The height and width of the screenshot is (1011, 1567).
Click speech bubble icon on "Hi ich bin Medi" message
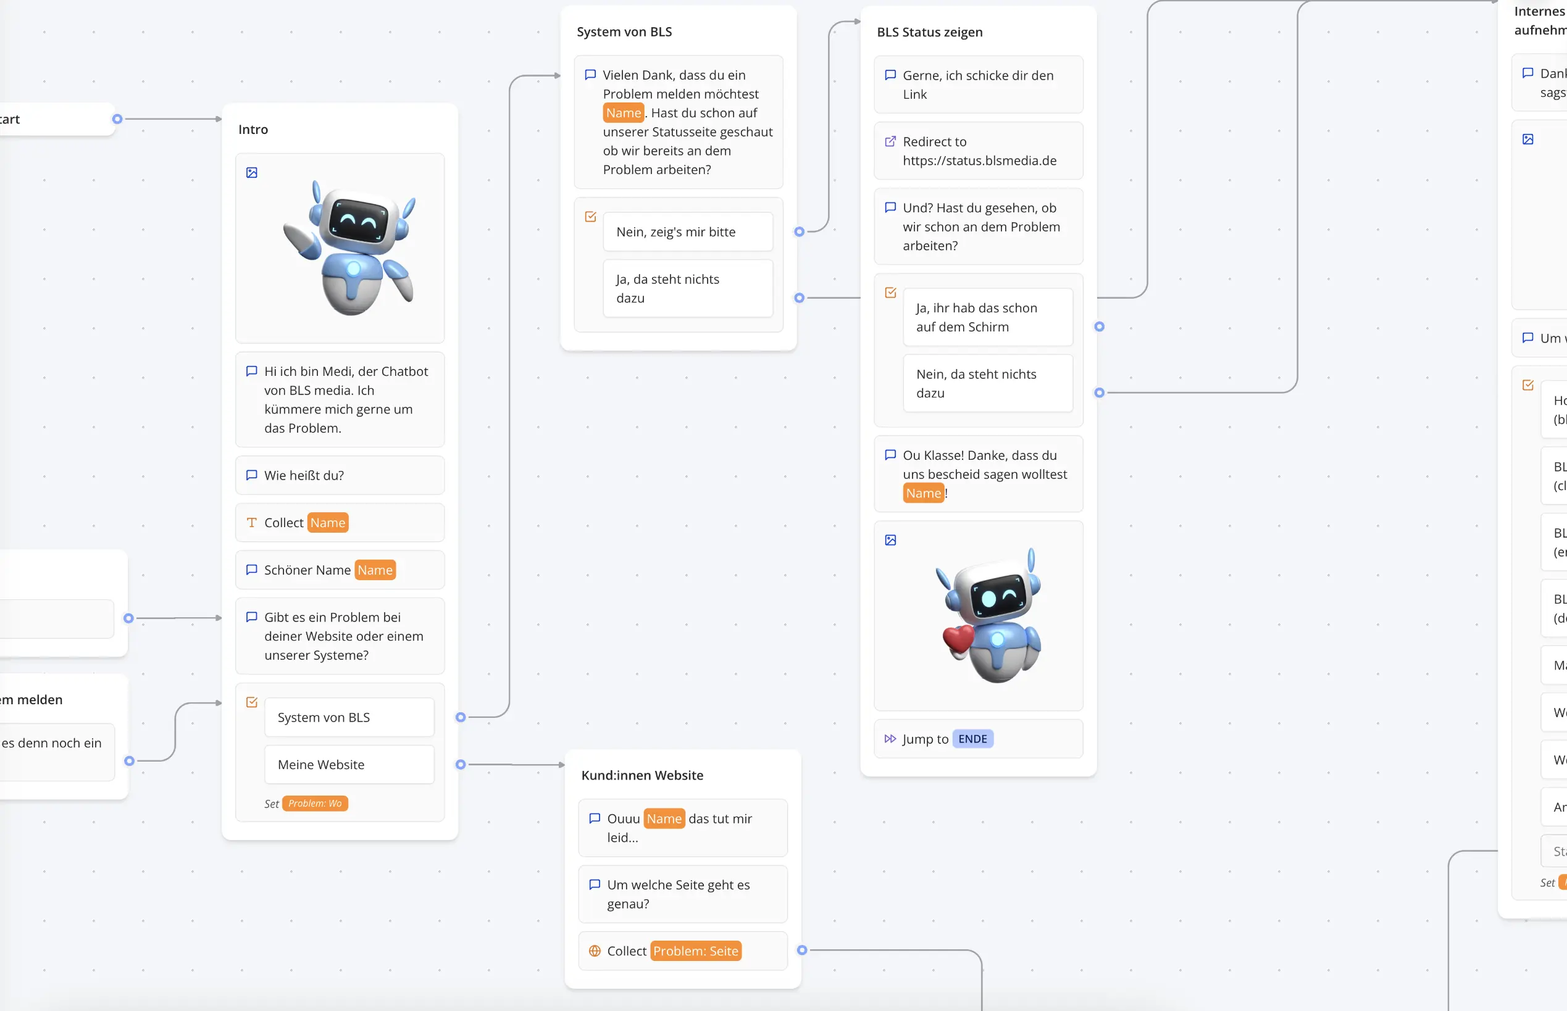click(x=251, y=370)
